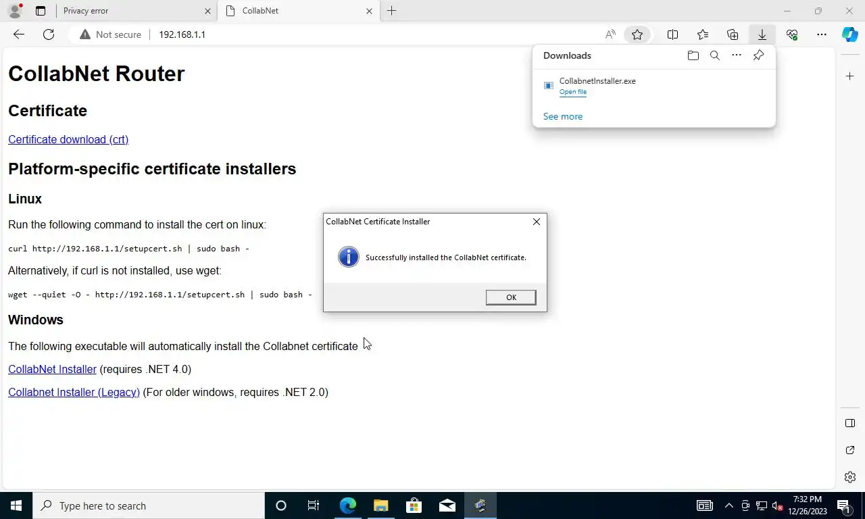Open Mail app from the taskbar

click(447, 505)
